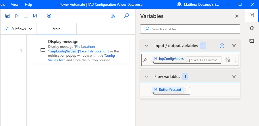Filter the Flow variables list

(x=234, y=76)
